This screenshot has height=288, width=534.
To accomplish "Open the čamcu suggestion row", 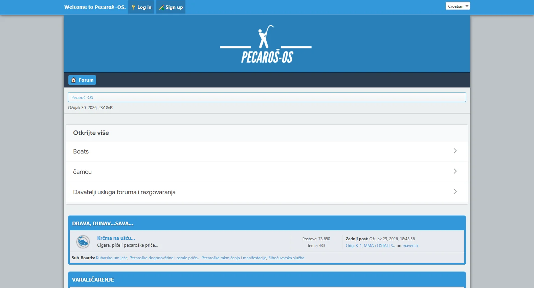I will [x=267, y=172].
